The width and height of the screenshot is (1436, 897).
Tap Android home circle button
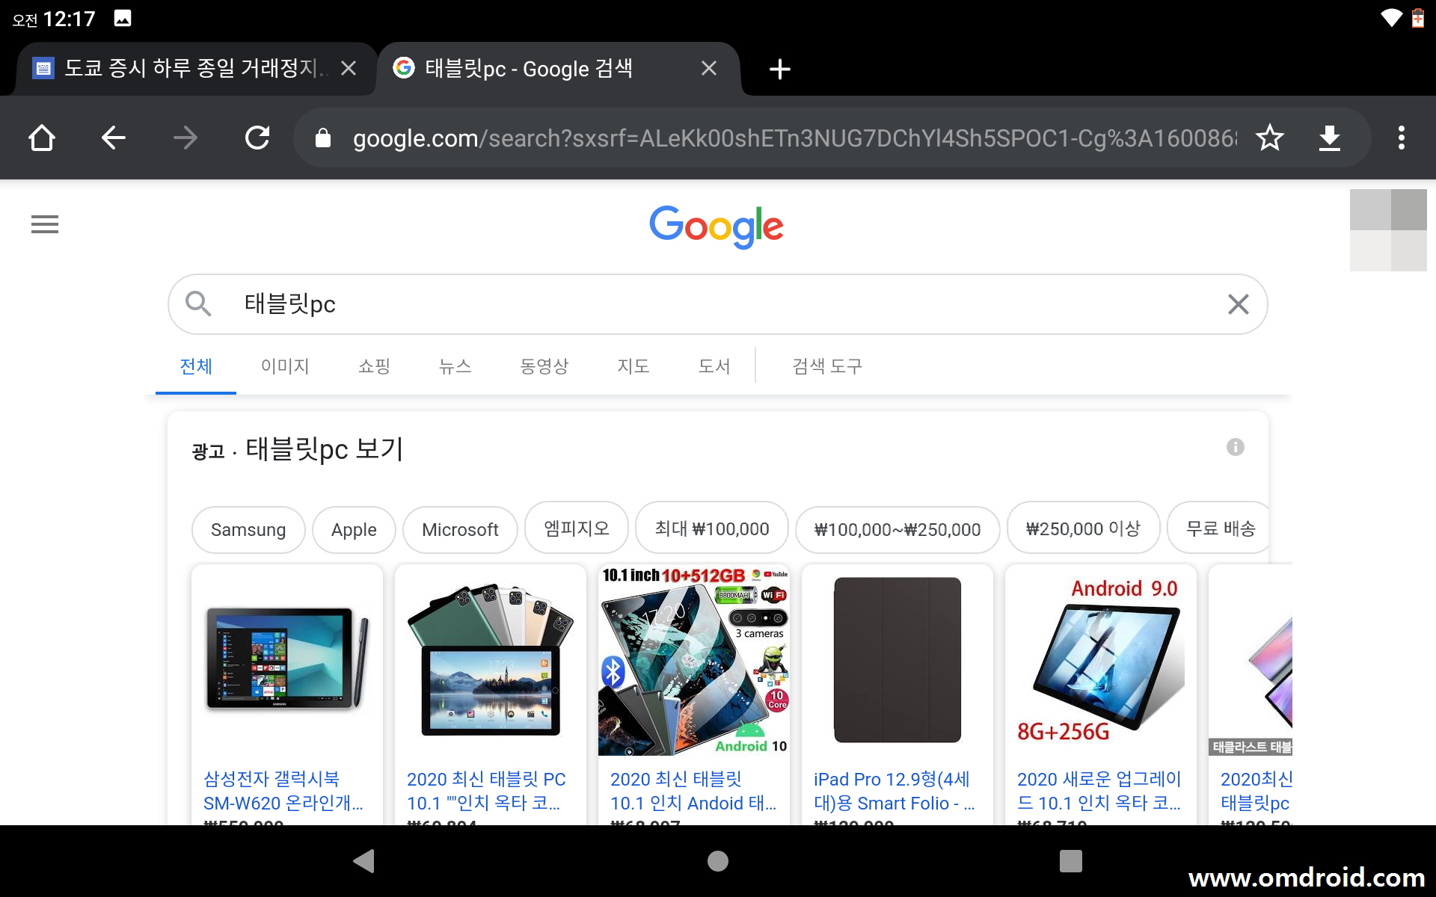(x=718, y=861)
